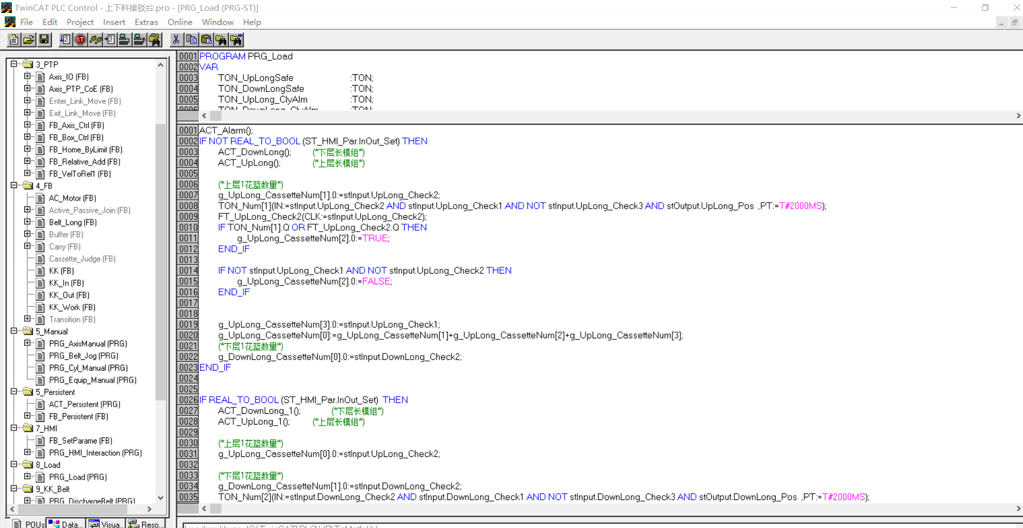Image resolution: width=1023 pixels, height=528 pixels.
Task: Click the Run program toolbar icon
Action: coord(65,39)
